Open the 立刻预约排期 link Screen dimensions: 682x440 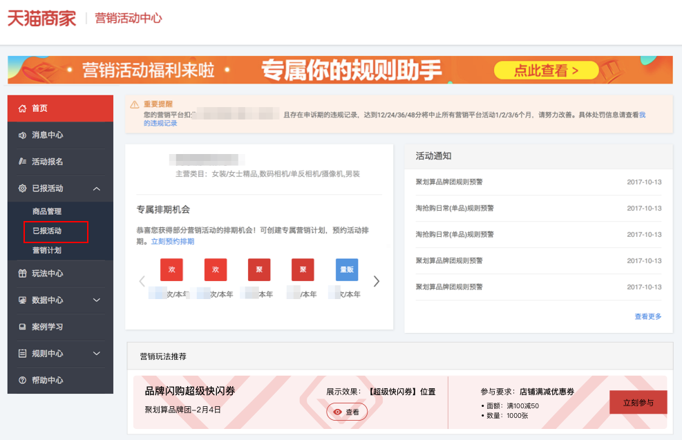pos(173,241)
